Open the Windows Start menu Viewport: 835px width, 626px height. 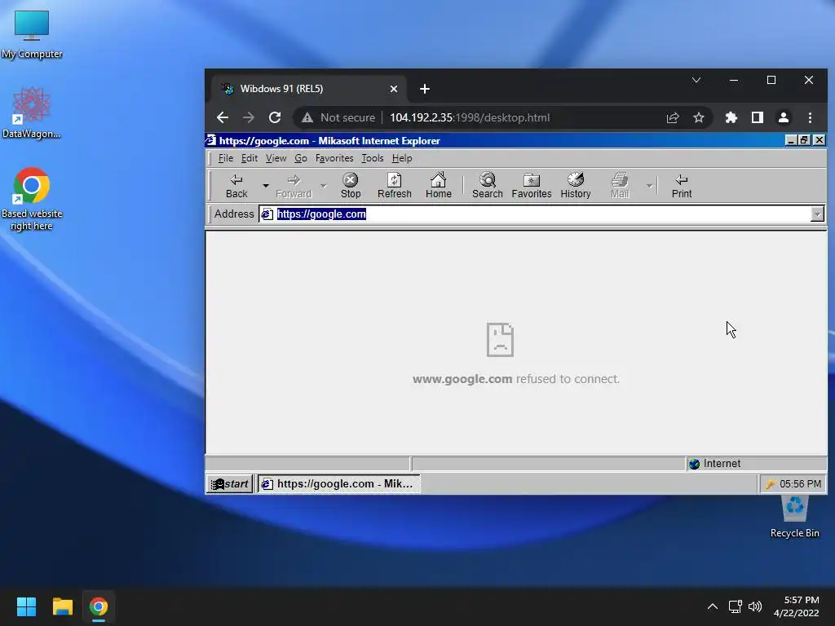point(26,606)
